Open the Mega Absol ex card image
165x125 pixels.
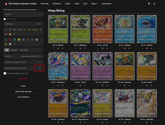tap(80, 103)
